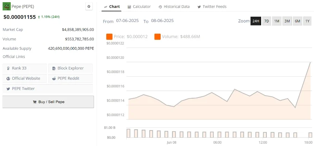Open the Block Explorer link
Viewport: 314px width, 146px height.
click(x=70, y=68)
